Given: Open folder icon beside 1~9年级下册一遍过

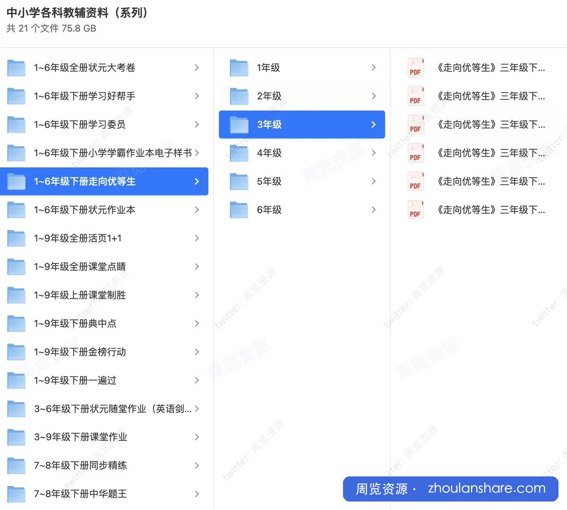Looking at the screenshot, I should point(17,380).
